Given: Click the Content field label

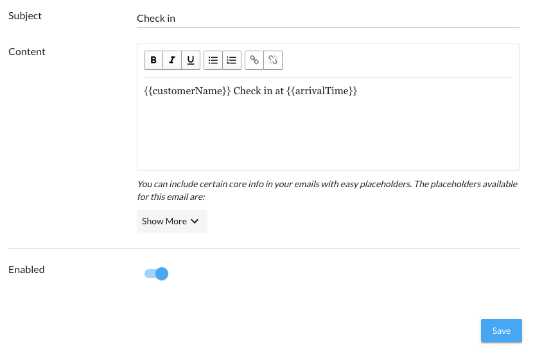Looking at the screenshot, I should pos(27,52).
